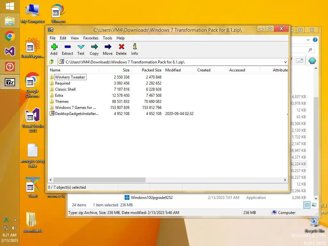Open the Help menu
The width and height of the screenshot is (328, 246).
coord(120,38)
